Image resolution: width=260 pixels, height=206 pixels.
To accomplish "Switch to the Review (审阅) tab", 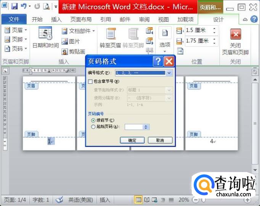I will 144,19.
